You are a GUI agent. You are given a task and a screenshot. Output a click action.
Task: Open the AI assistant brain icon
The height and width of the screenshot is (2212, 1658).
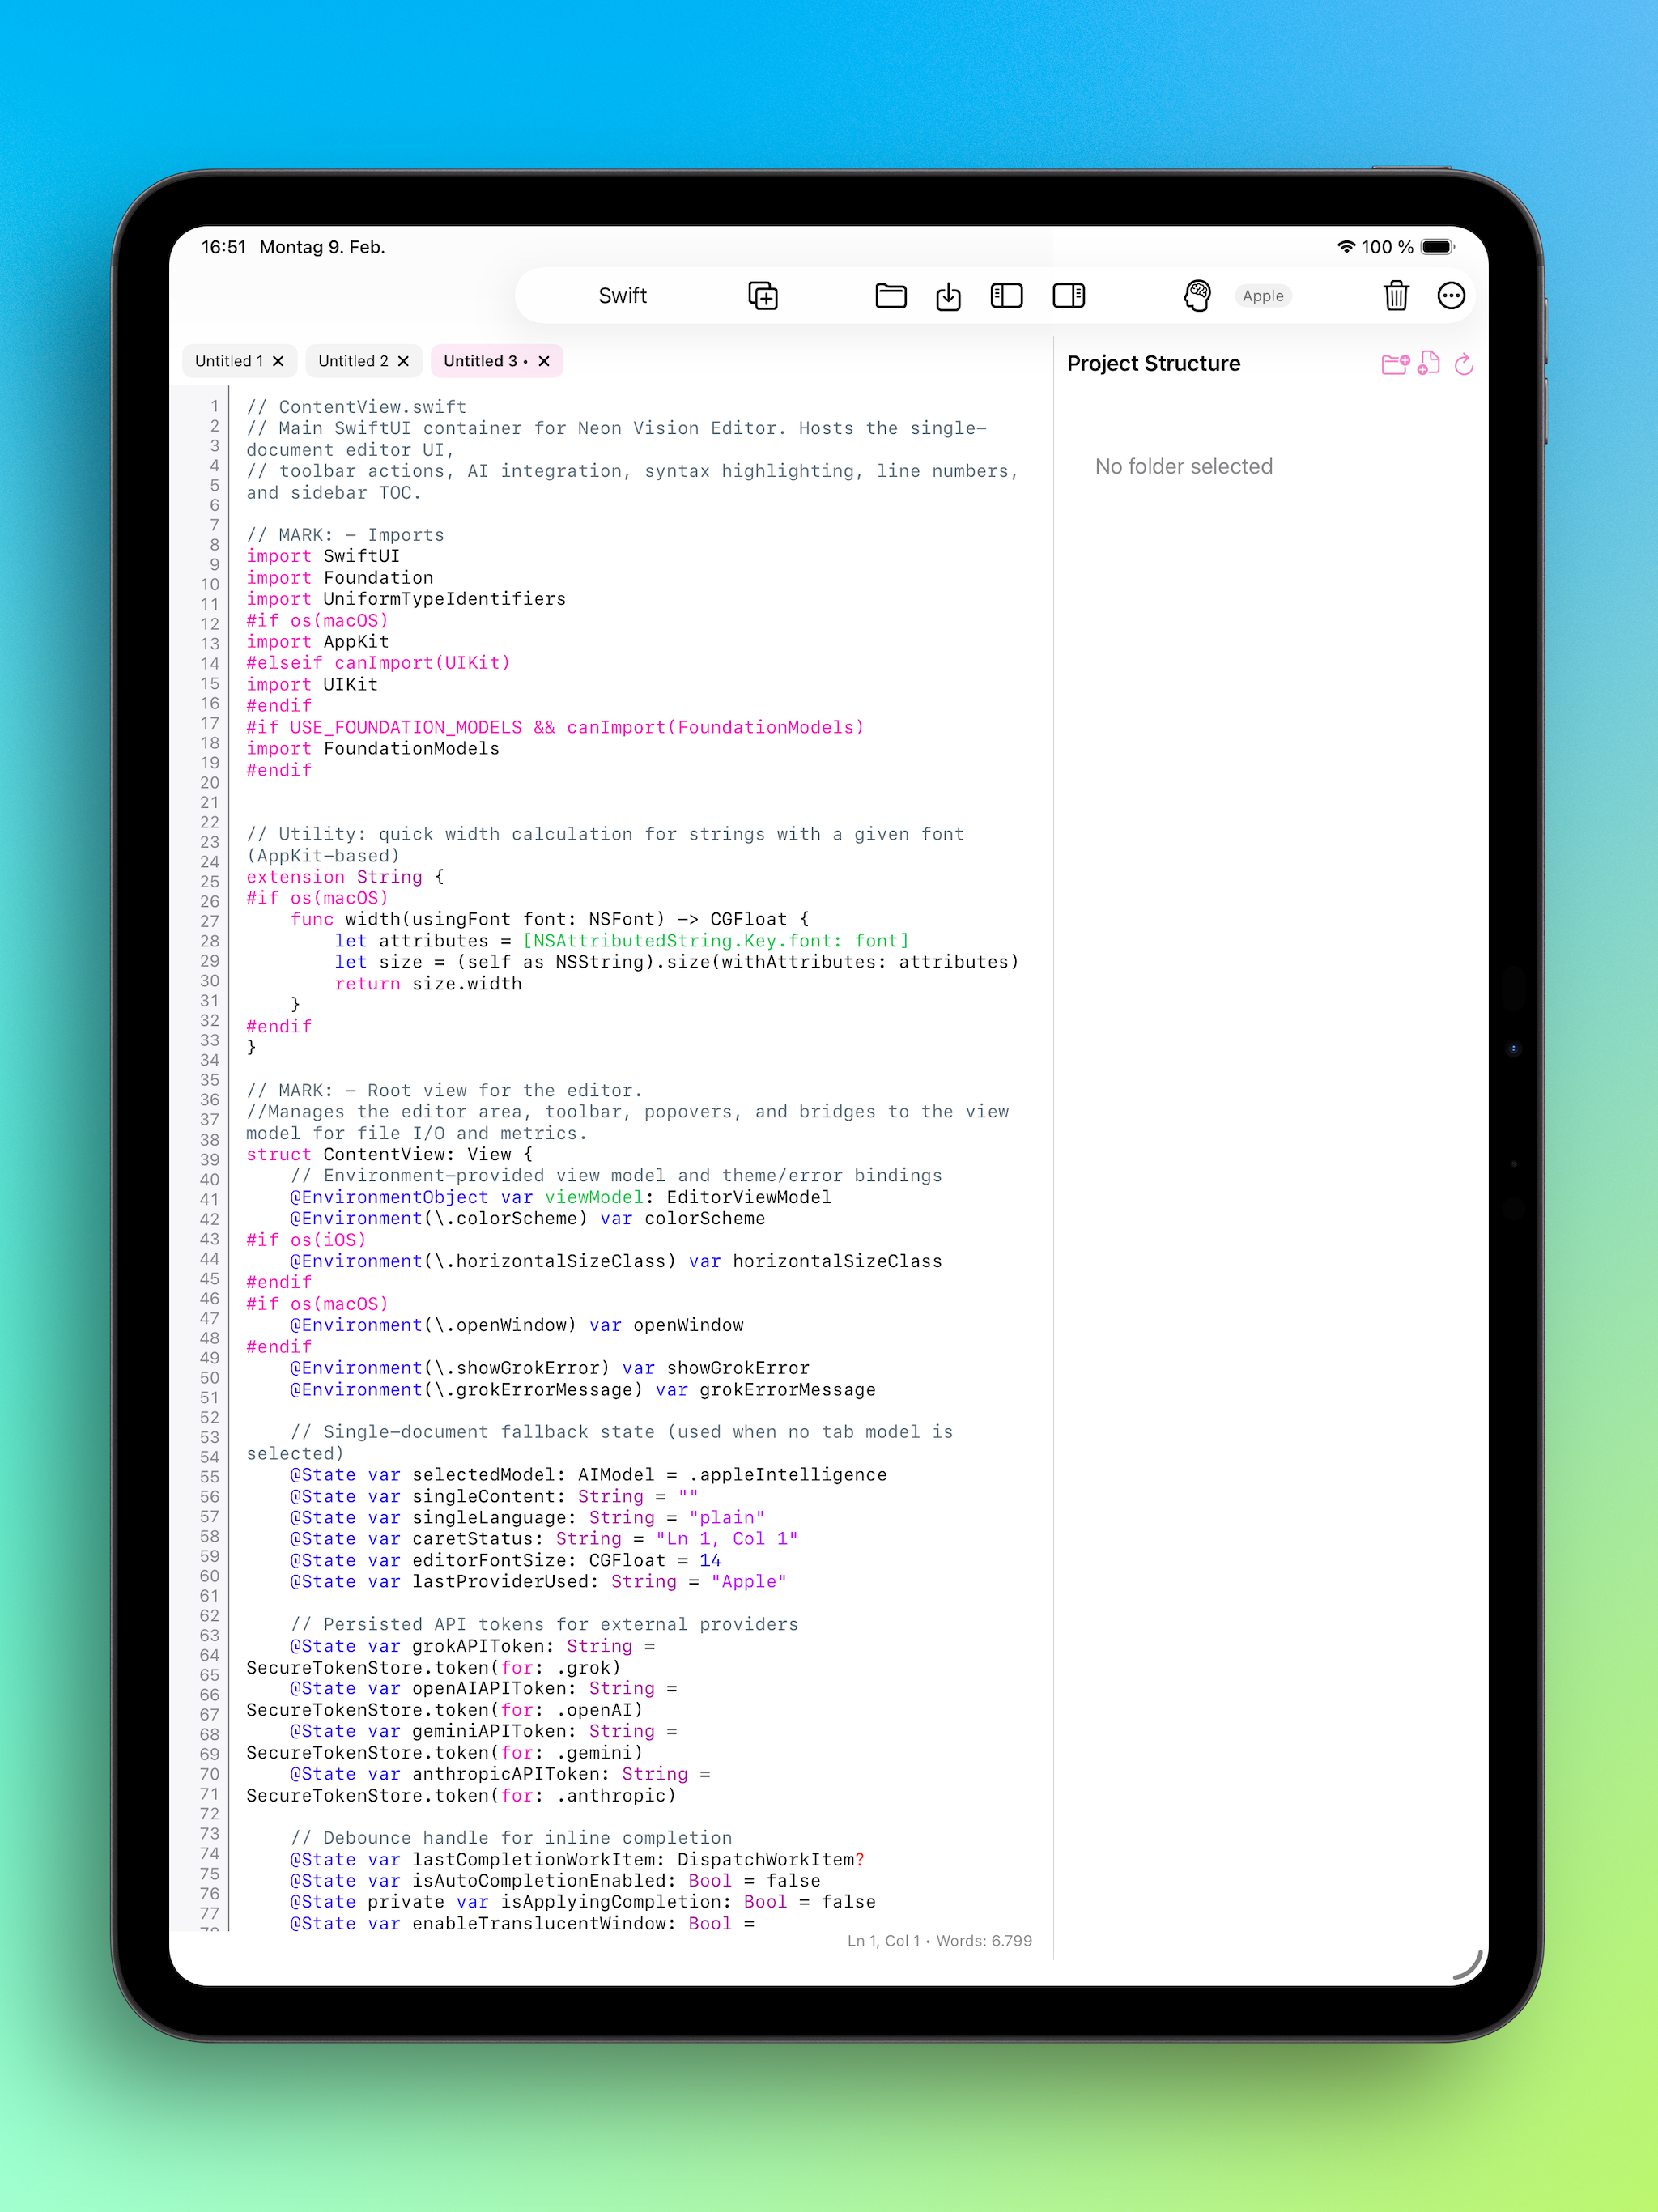1197,295
